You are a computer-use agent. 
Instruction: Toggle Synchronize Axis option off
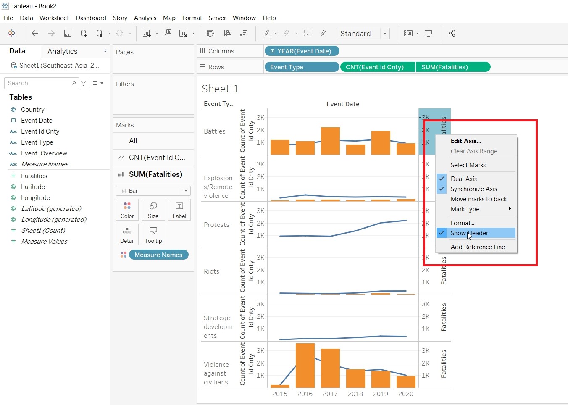click(x=473, y=189)
